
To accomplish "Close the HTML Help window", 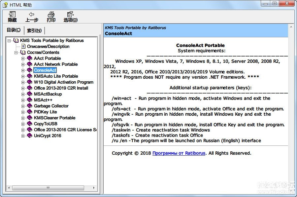I will point(287,4).
